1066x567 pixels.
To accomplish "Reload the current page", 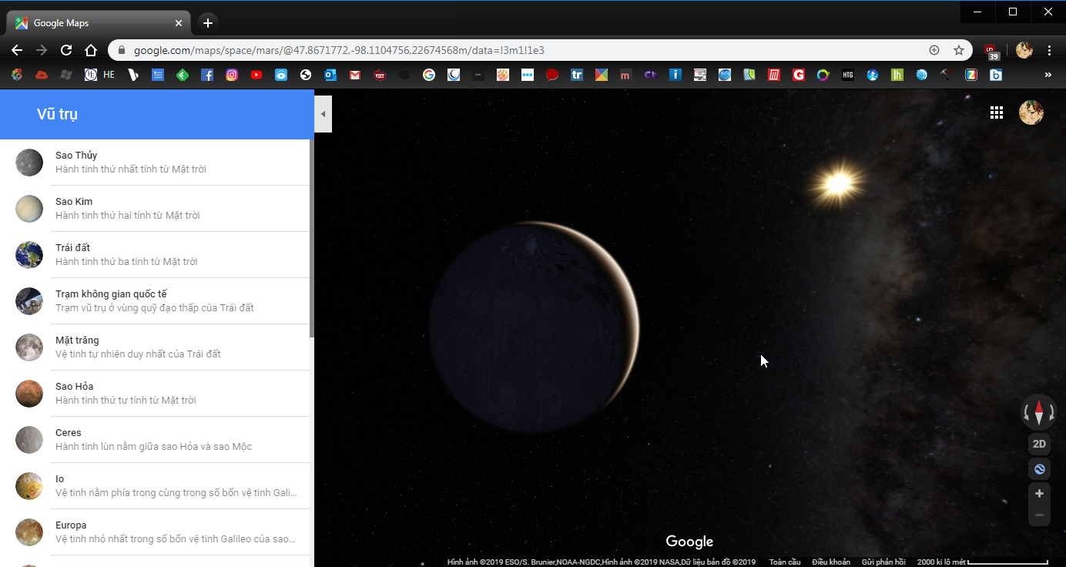I will [66, 50].
